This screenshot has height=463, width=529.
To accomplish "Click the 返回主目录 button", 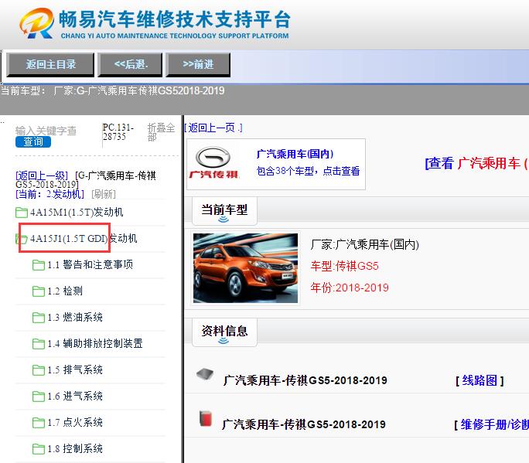I will [50, 64].
